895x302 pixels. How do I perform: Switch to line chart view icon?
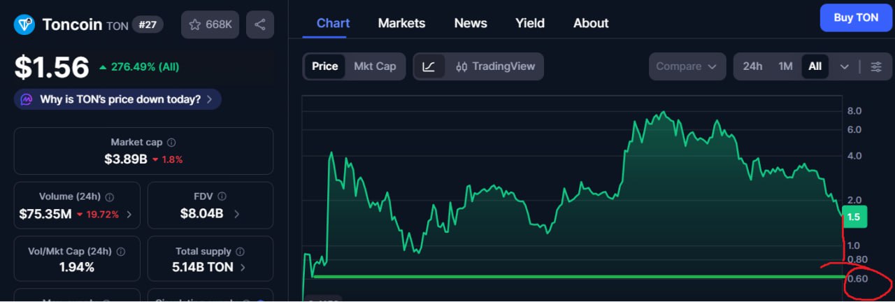pos(429,66)
